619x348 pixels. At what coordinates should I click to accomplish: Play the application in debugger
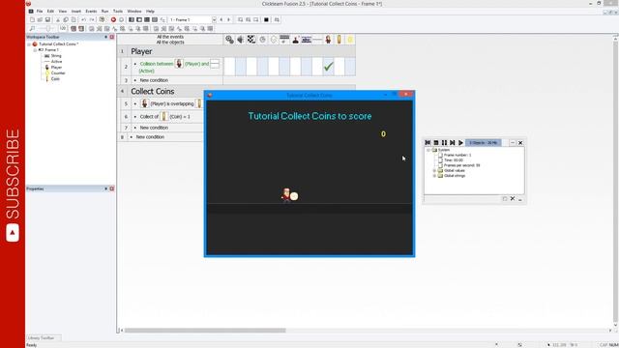coord(460,142)
